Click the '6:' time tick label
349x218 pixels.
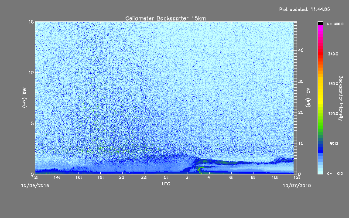click(232, 177)
